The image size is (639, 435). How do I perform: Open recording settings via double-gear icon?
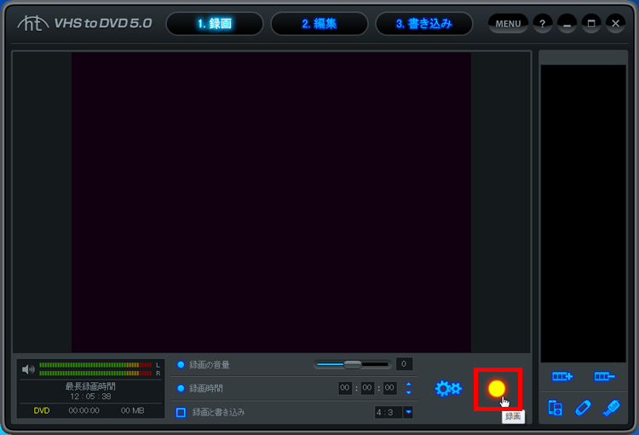point(448,388)
